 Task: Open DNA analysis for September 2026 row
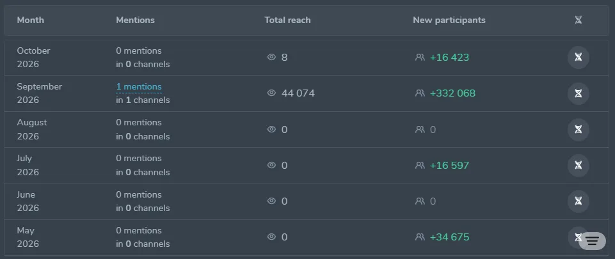click(578, 93)
